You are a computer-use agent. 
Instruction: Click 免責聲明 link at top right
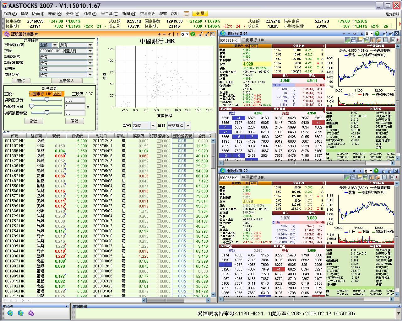click(x=392, y=14)
